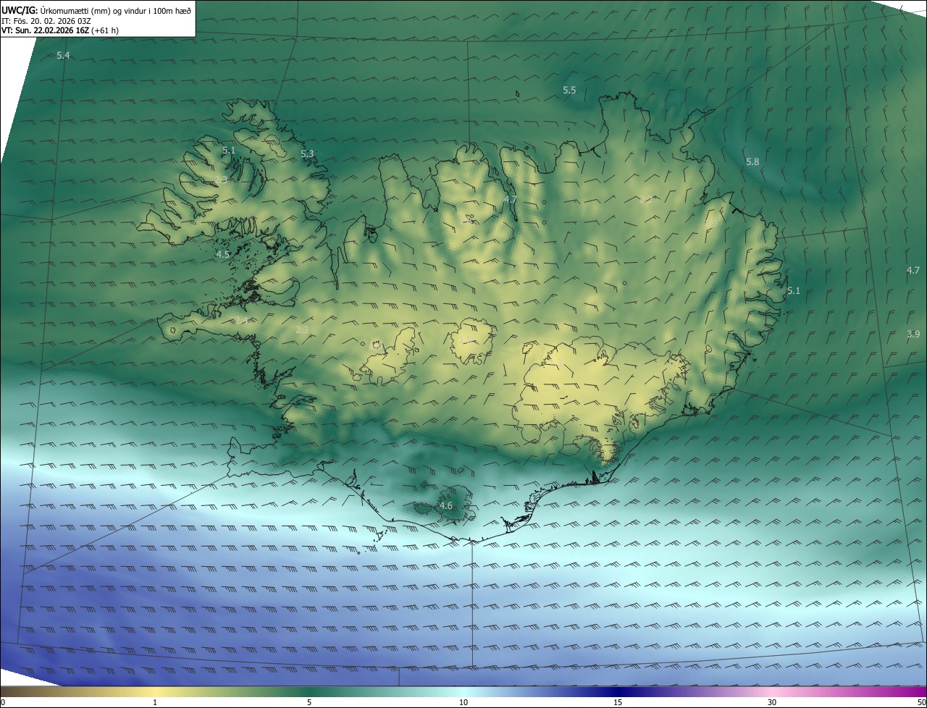This screenshot has width=927, height=708.
Task: Click the 5.5 value label north of Iceland
Action: 569,90
